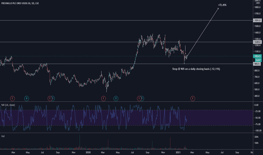This screenshot has height=155, width=263.
Task: Click the -25.00 level on %R scale
Action: click(x=257, y=111)
